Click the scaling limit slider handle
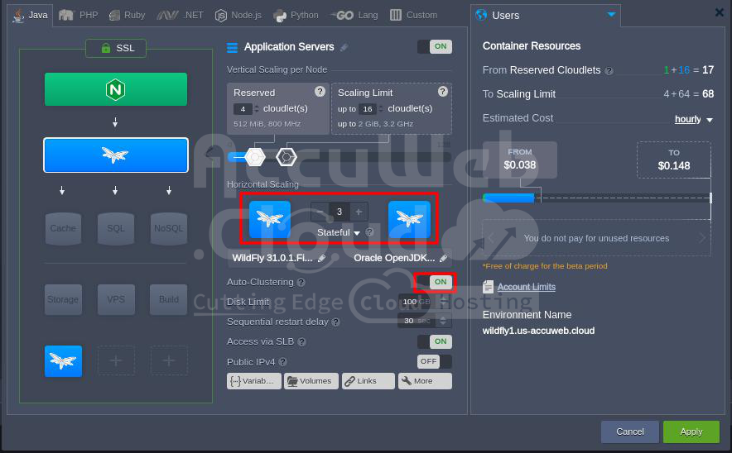Screen dimensions: 732x453 point(287,157)
